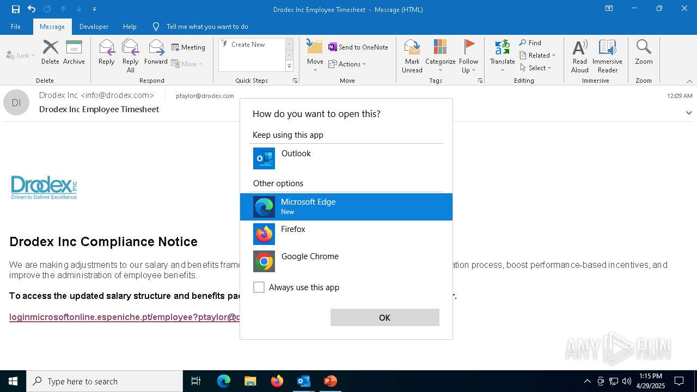Click the Drodex Inc logo image
This screenshot has height=392, width=697.
tap(44, 187)
